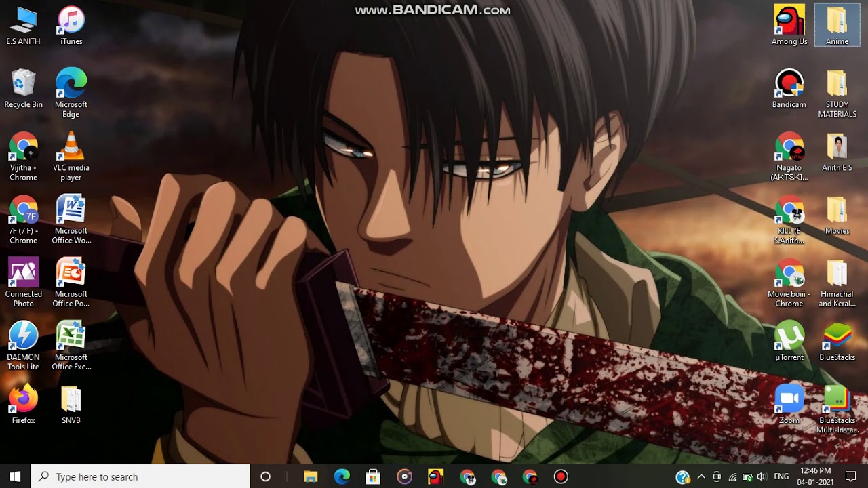Select the Movies folder on desktop
Image resolution: width=868 pixels, height=488 pixels.
837,215
